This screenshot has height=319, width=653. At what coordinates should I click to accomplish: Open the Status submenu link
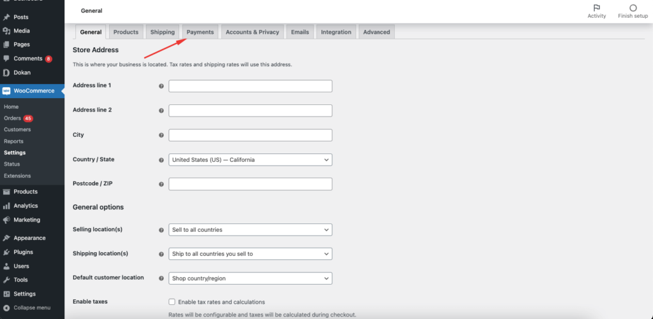(x=12, y=164)
